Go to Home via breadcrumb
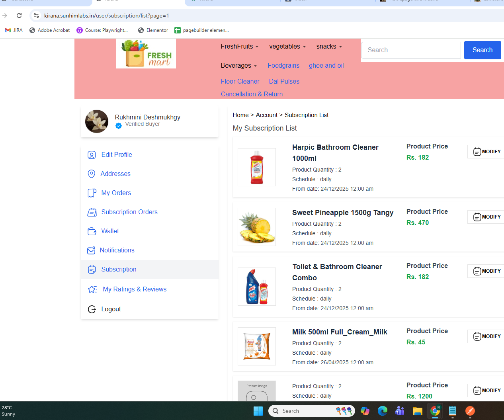This screenshot has width=504, height=420. 240,115
